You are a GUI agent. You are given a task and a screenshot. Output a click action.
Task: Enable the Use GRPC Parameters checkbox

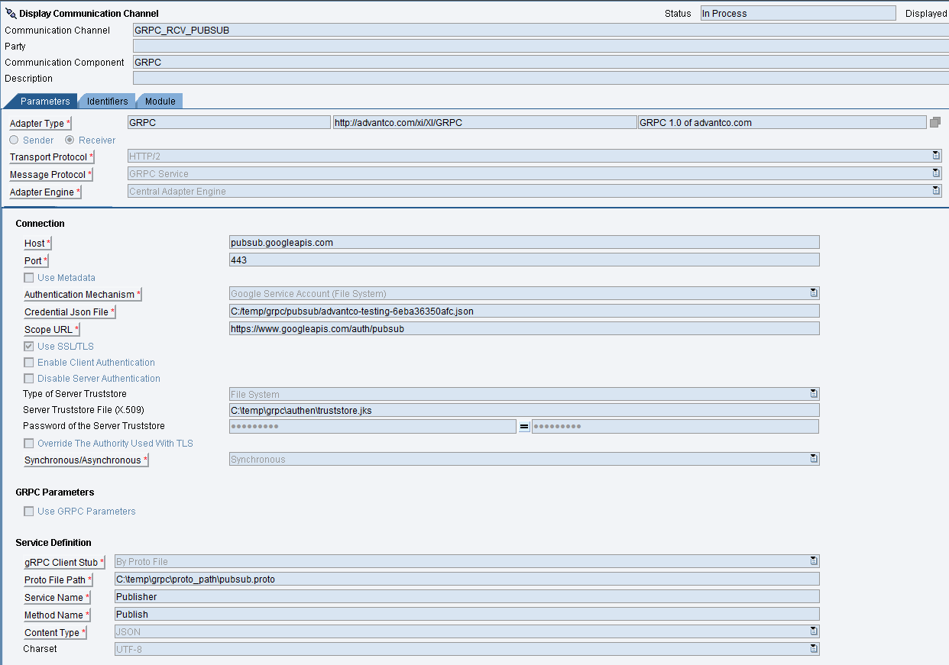pos(28,512)
